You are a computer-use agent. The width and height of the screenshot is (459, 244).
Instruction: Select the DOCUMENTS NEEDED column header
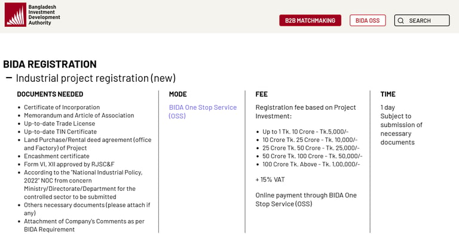[50, 94]
